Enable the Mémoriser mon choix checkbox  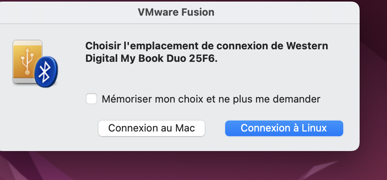91,99
